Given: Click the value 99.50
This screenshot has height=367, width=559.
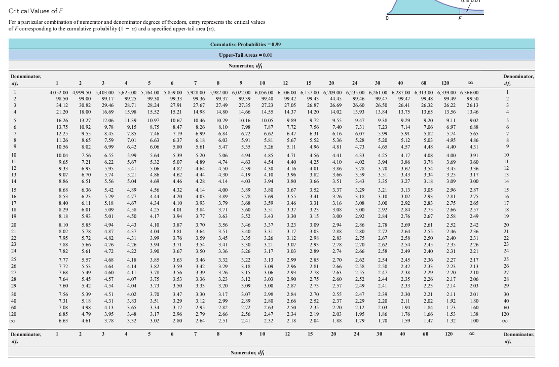Looking at the screenshot, I should (473, 99).
